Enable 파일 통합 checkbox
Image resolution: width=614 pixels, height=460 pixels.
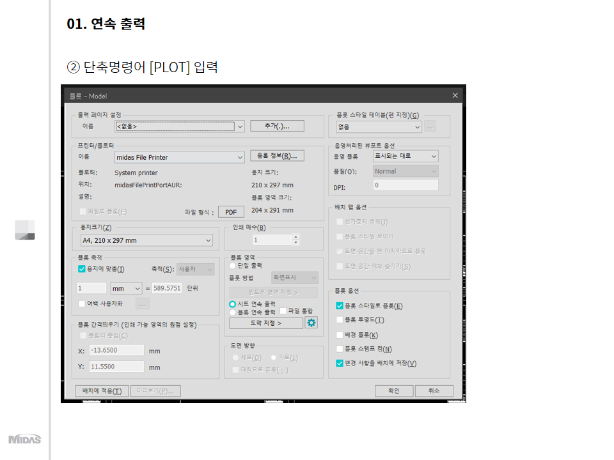click(x=283, y=310)
